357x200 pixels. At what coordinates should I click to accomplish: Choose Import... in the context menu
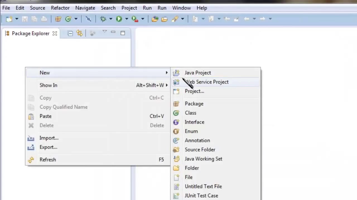coord(98,138)
